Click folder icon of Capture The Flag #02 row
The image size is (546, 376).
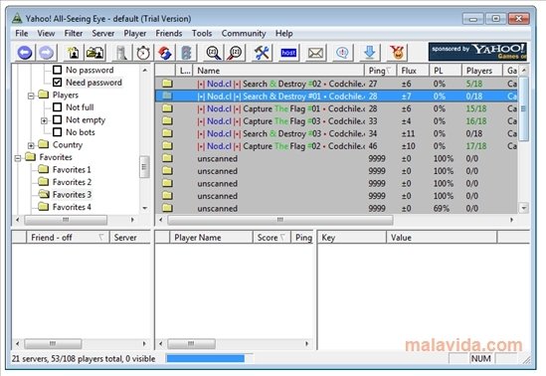click(167, 146)
